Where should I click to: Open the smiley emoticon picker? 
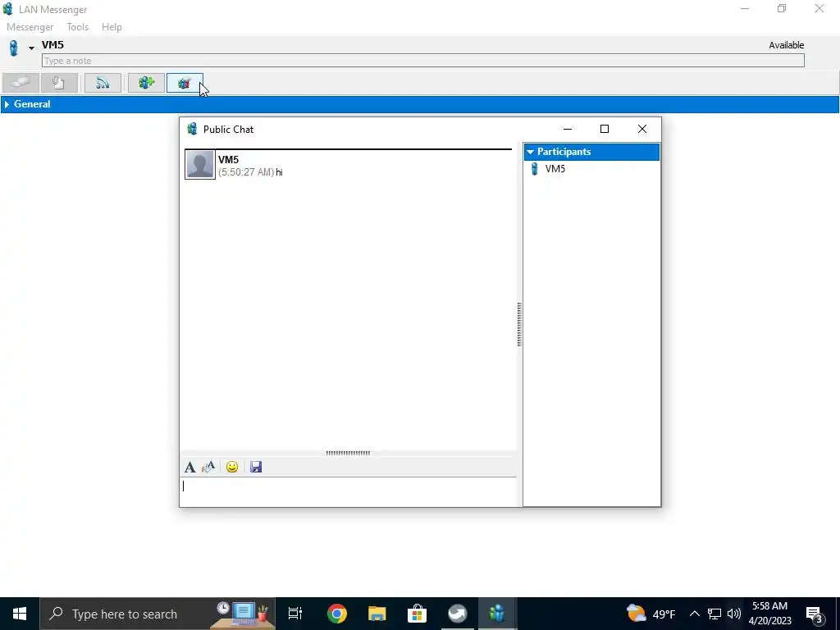[232, 467]
